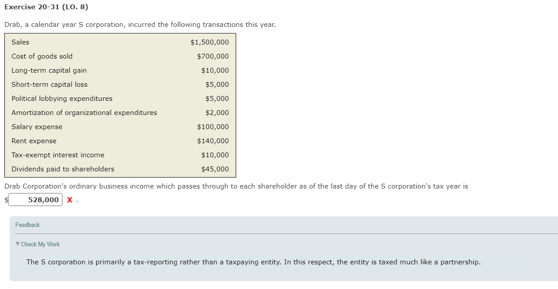The height and width of the screenshot is (289, 558).
Task: Select Amortization of organizational expenditures row
Action: point(120,113)
